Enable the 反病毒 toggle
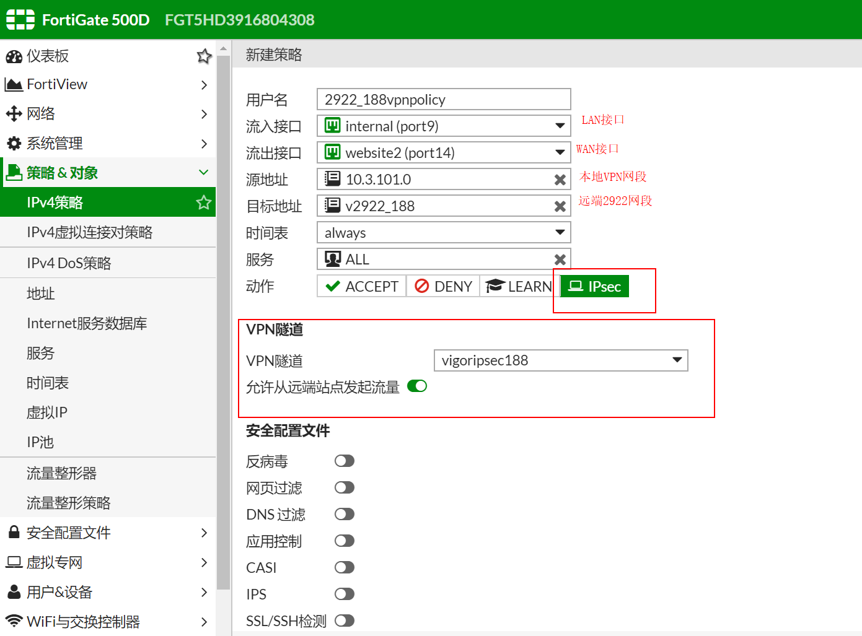 click(345, 461)
